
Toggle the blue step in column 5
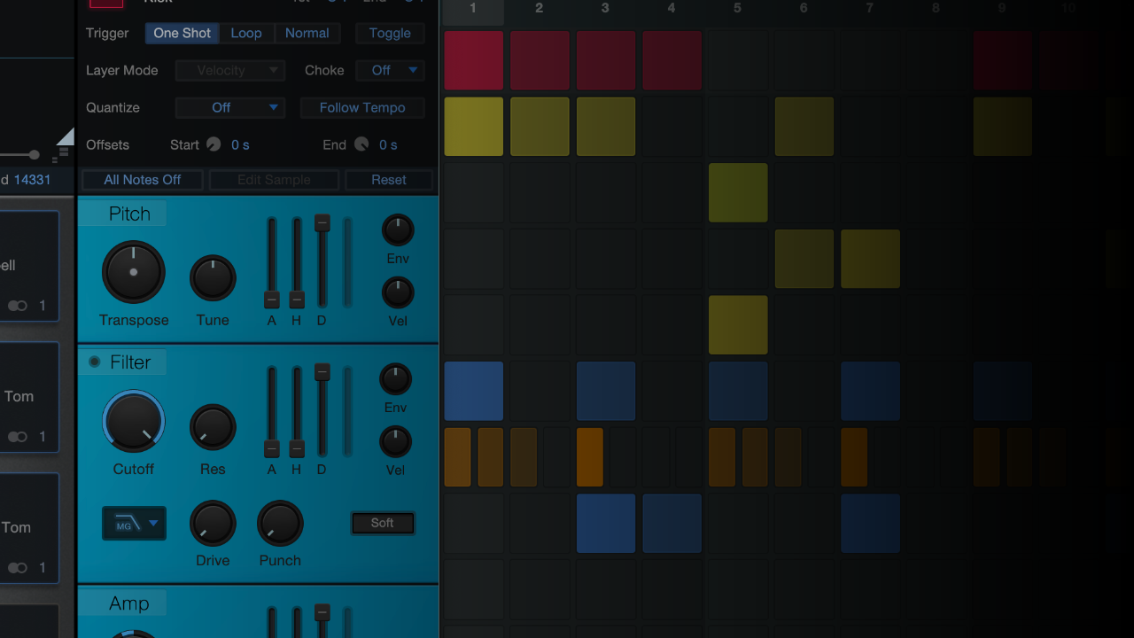(x=738, y=391)
